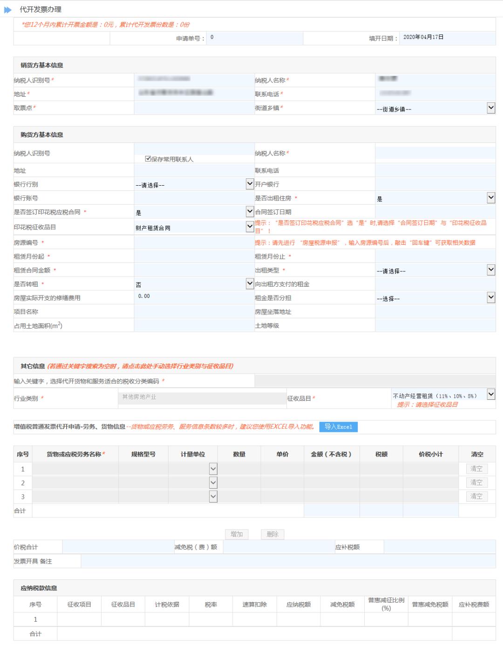Open the 出租类型 selection dropdown
The height and width of the screenshot is (645, 503).
coord(491,270)
